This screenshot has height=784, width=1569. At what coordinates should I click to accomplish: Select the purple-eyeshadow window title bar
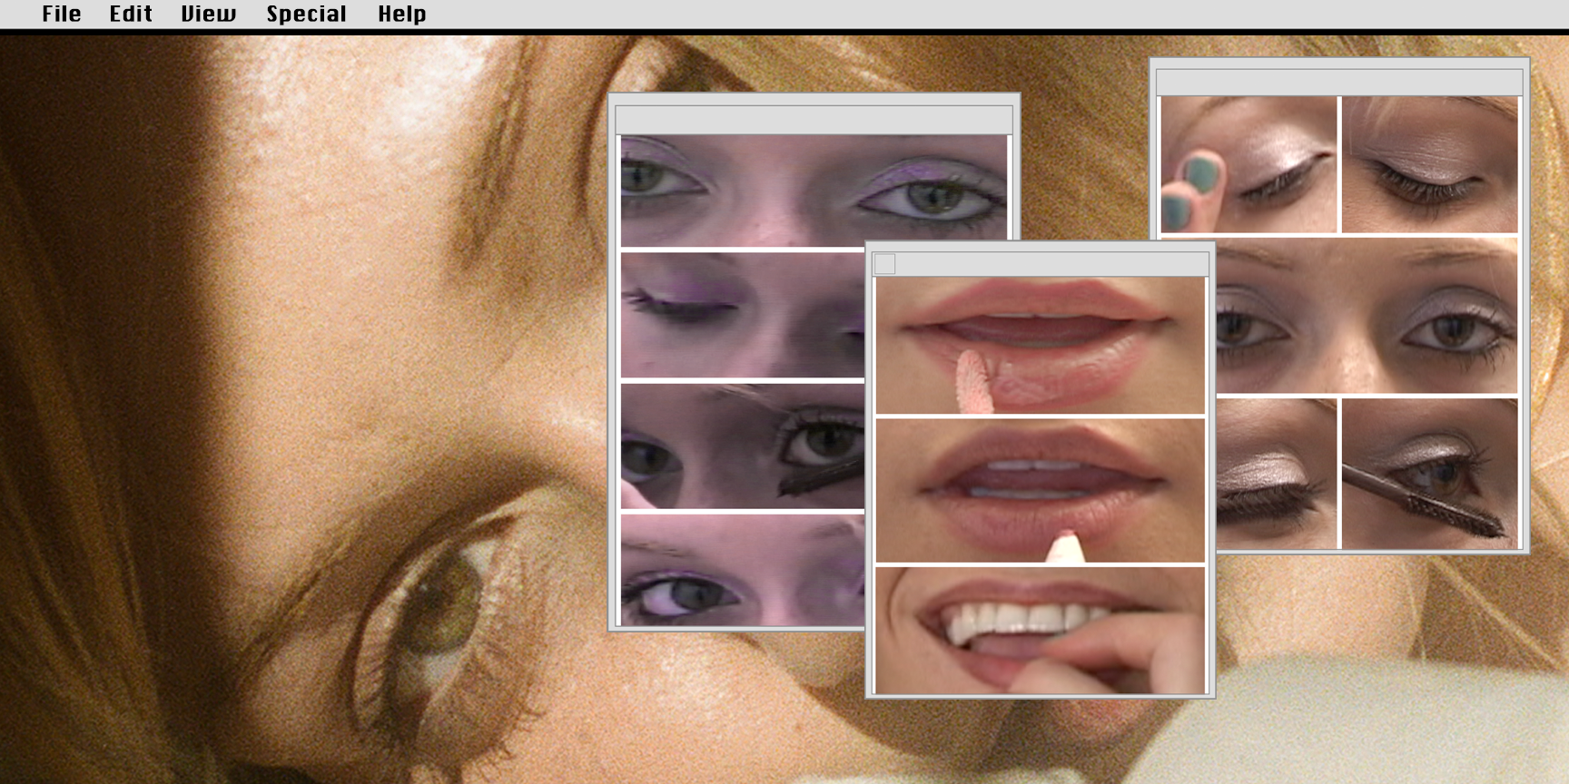coord(814,119)
